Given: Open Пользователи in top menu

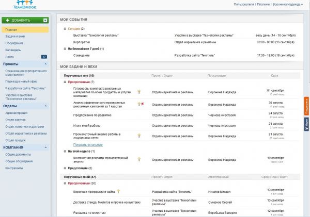Looking at the screenshot, I should pos(243,4).
